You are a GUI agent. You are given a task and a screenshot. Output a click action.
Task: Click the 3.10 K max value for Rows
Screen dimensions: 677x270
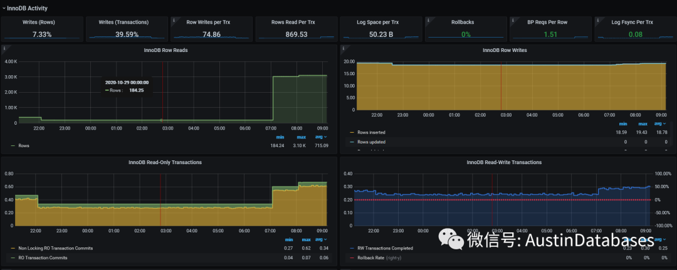[299, 146]
